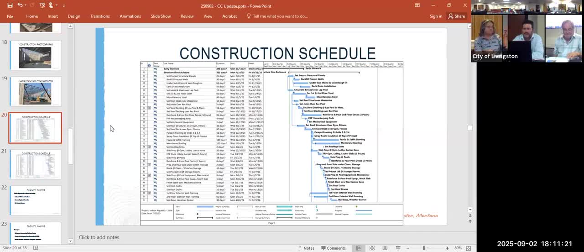This screenshot has width=584, height=252.
Task: Open the Animations tab
Action: pyautogui.click(x=130, y=16)
